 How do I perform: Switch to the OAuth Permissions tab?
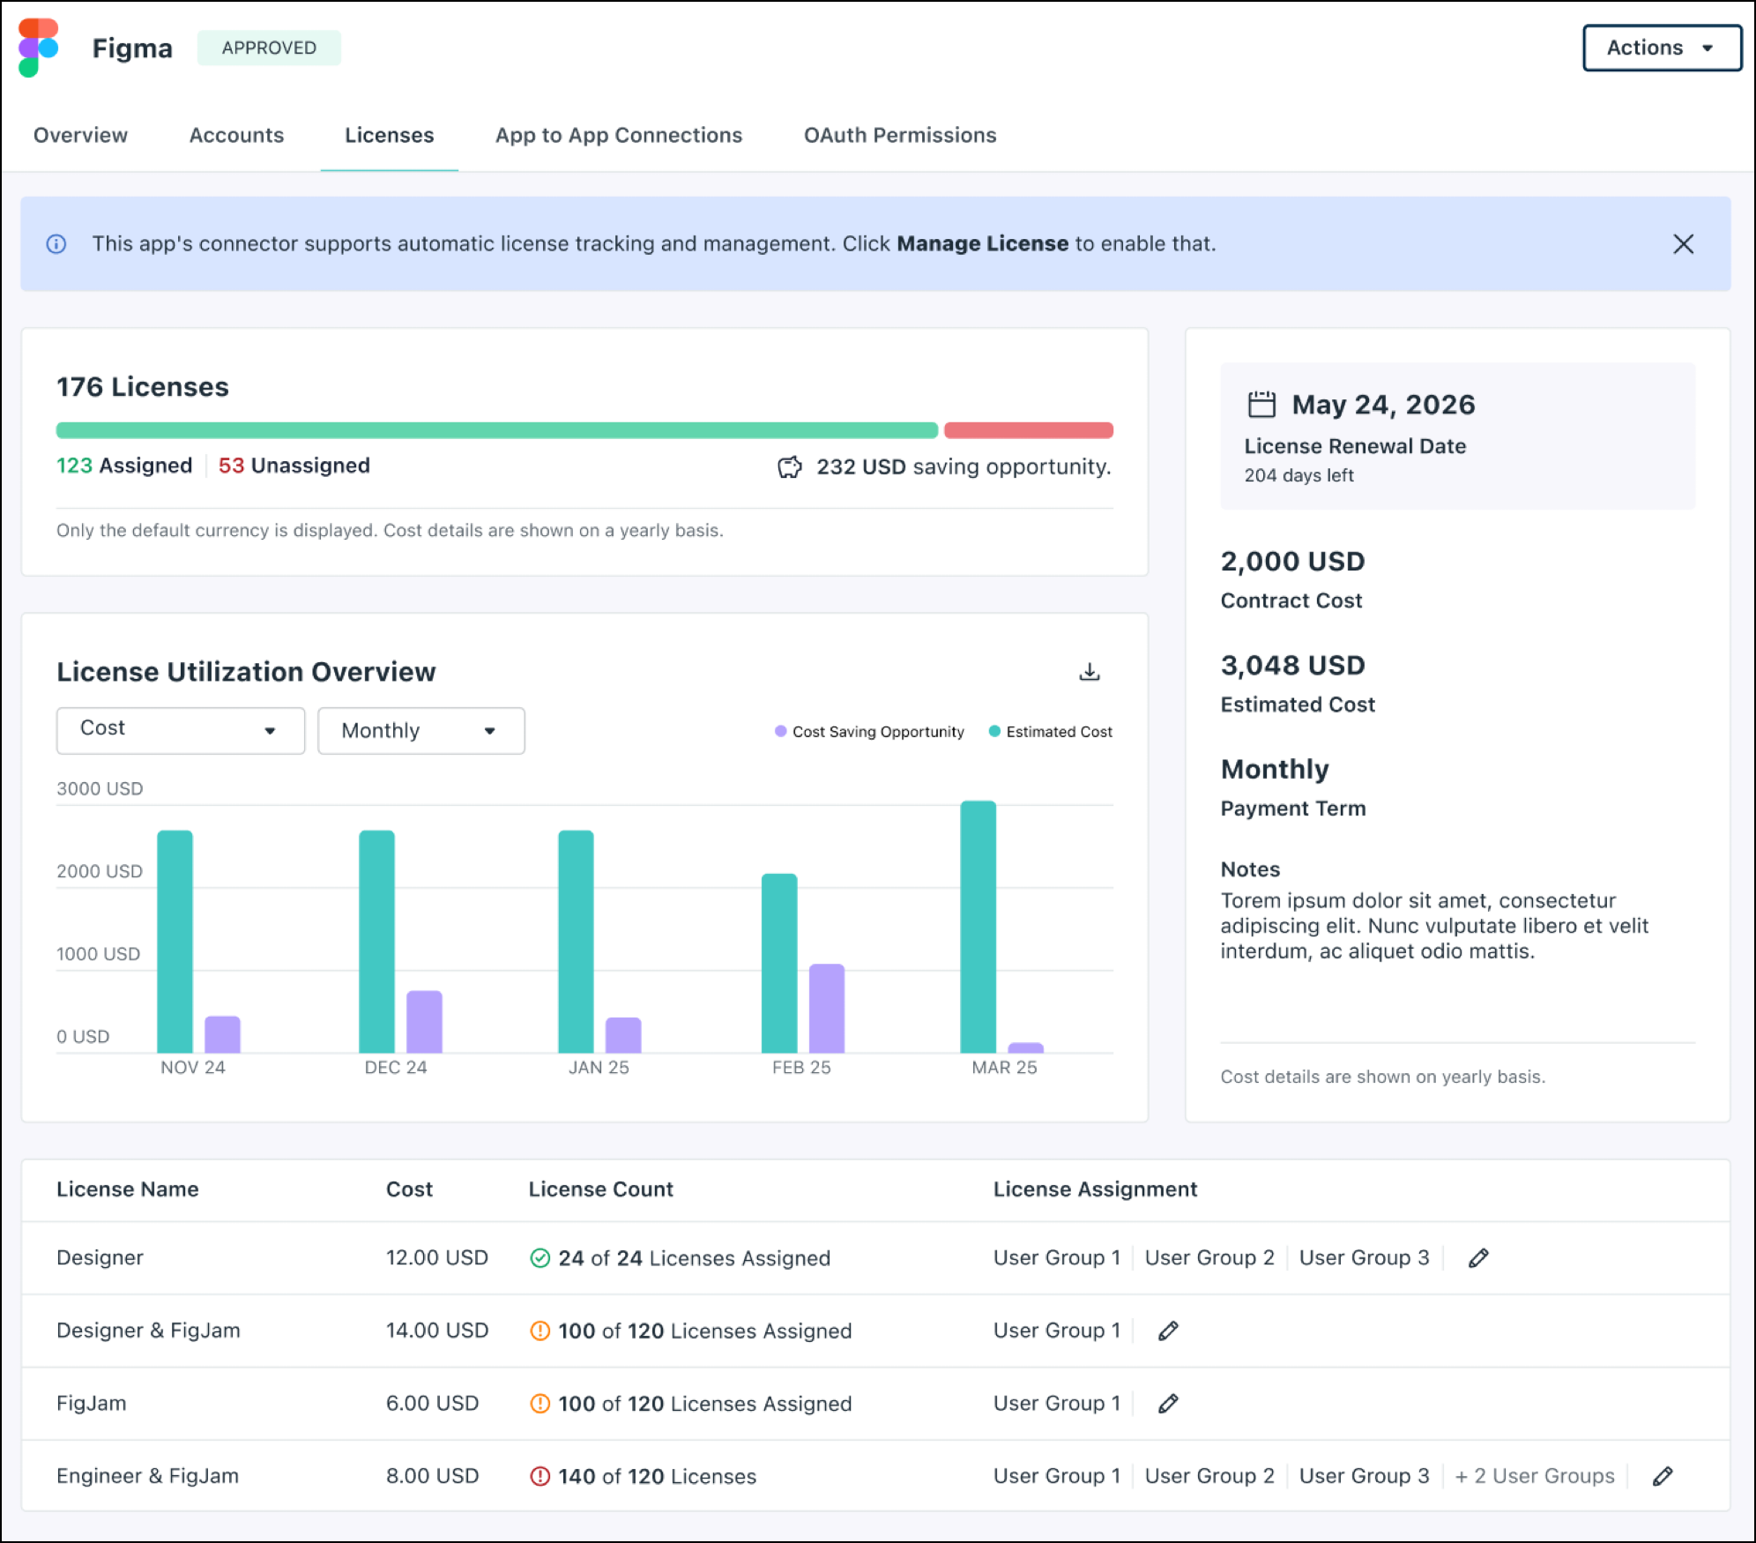(x=899, y=135)
